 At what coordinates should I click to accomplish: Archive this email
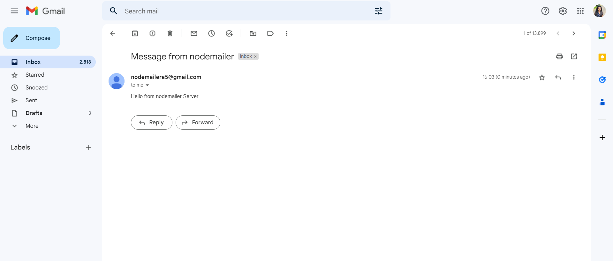(x=135, y=33)
